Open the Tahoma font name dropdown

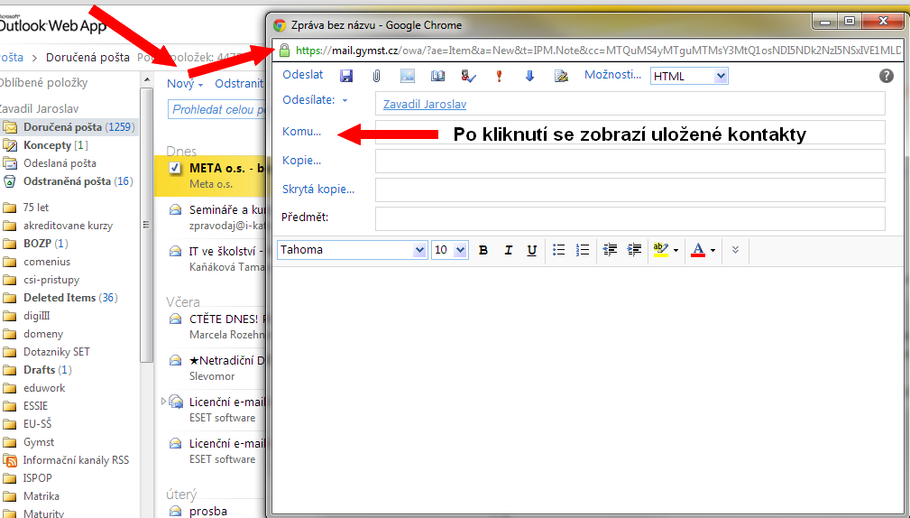[x=419, y=250]
